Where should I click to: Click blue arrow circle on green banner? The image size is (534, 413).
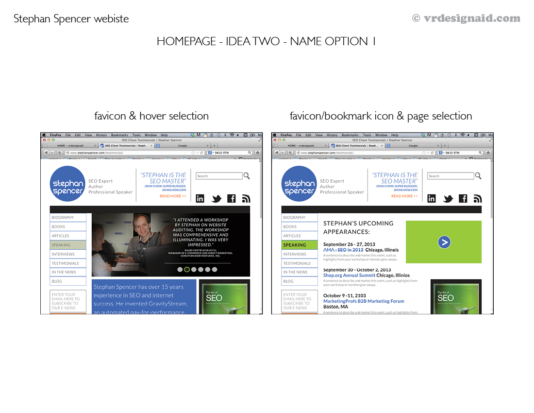point(444,242)
